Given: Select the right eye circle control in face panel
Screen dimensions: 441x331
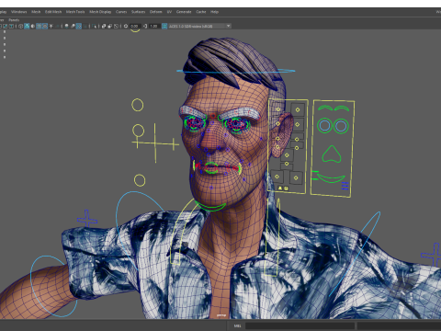Looking at the screenshot, I should (x=341, y=126).
